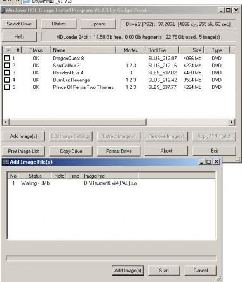The width and height of the screenshot is (242, 282).
Task: Click boot file SLES_537.02
Action: coord(162,73)
